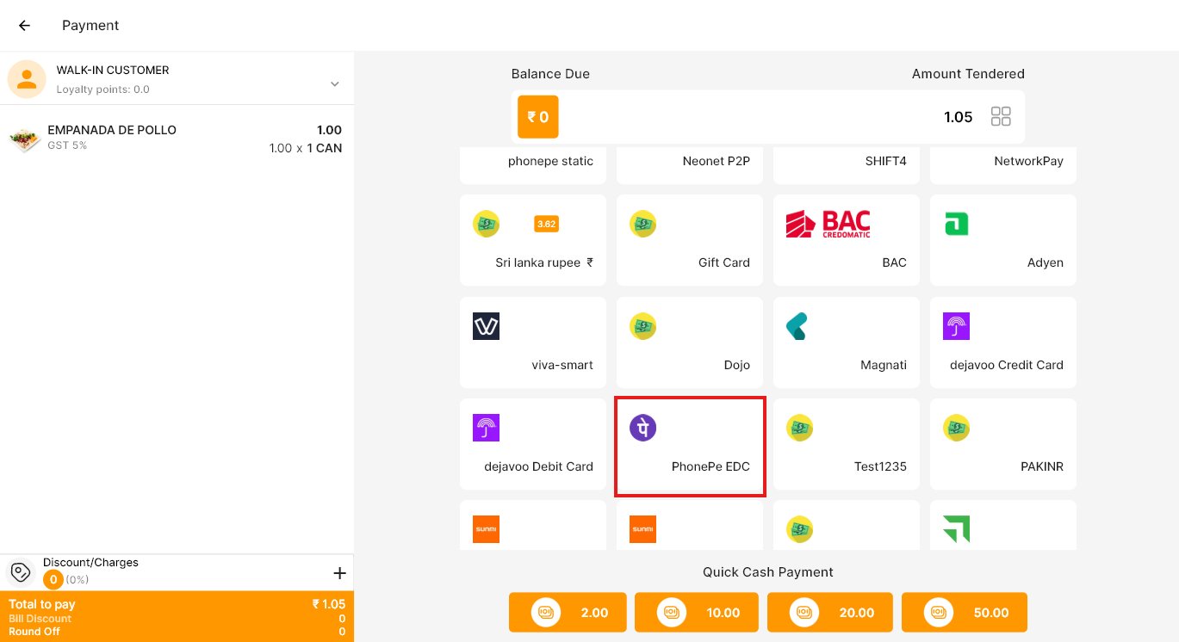
Task: Choose the Dojo payment method card
Action: (x=690, y=343)
